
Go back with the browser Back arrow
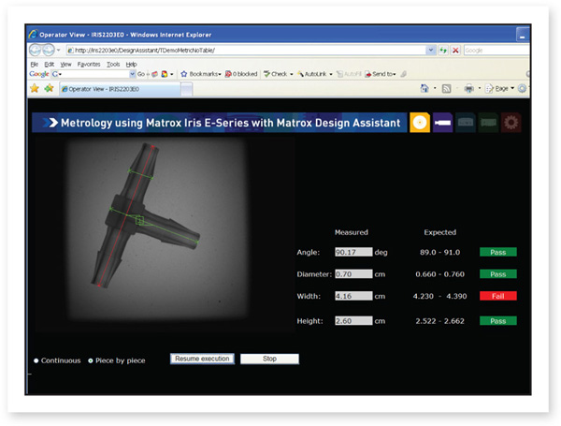[36, 50]
